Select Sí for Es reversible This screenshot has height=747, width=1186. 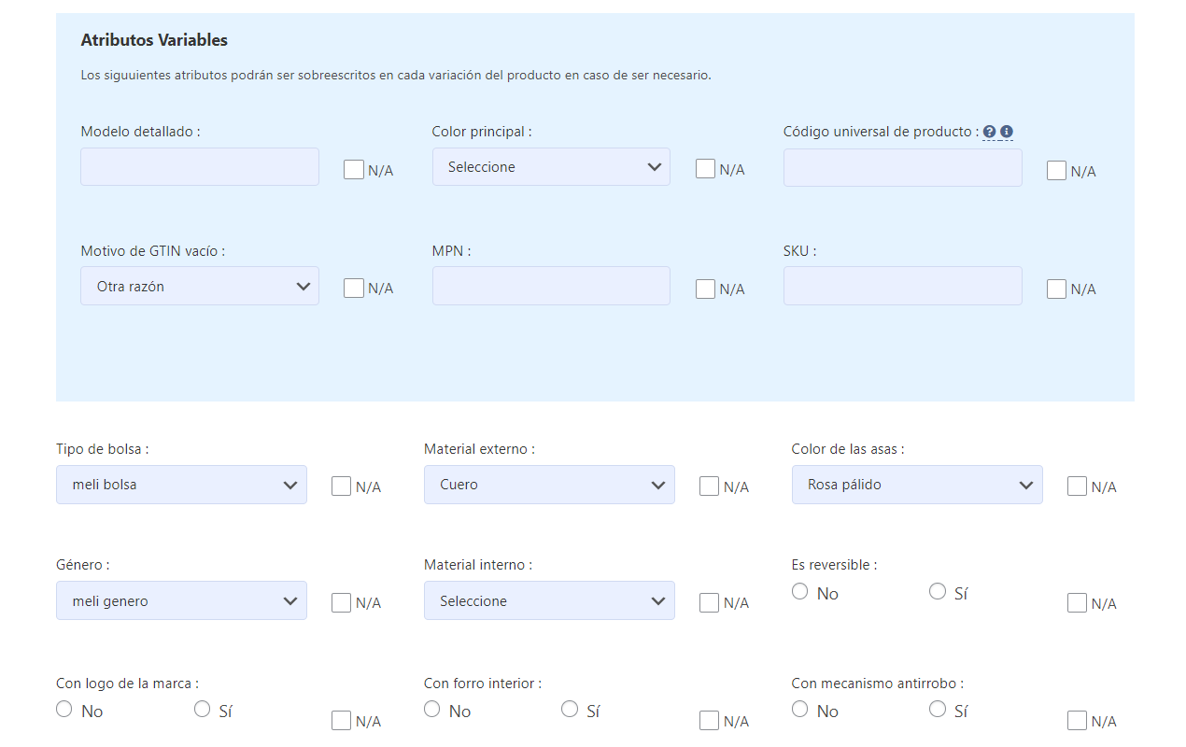pyautogui.click(x=938, y=592)
